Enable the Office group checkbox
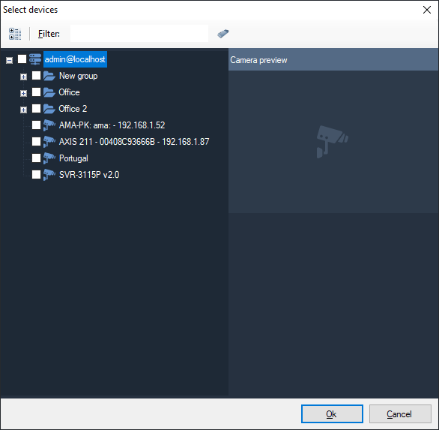 [37, 92]
